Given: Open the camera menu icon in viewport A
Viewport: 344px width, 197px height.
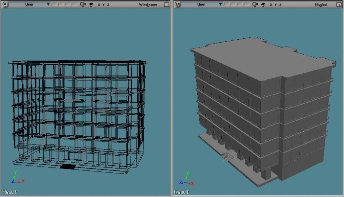Looking at the screenshot, I should coord(83,5).
